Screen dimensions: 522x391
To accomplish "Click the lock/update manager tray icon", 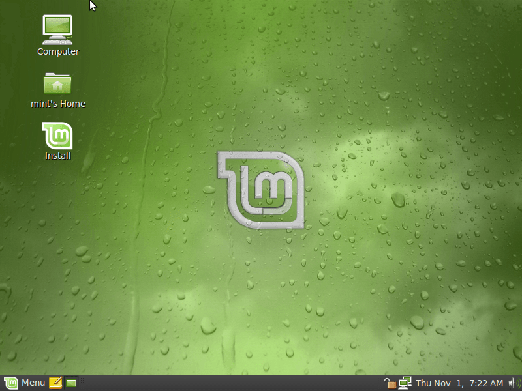I will tap(390, 383).
